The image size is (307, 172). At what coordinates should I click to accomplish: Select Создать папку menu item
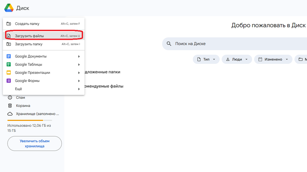[44, 24]
